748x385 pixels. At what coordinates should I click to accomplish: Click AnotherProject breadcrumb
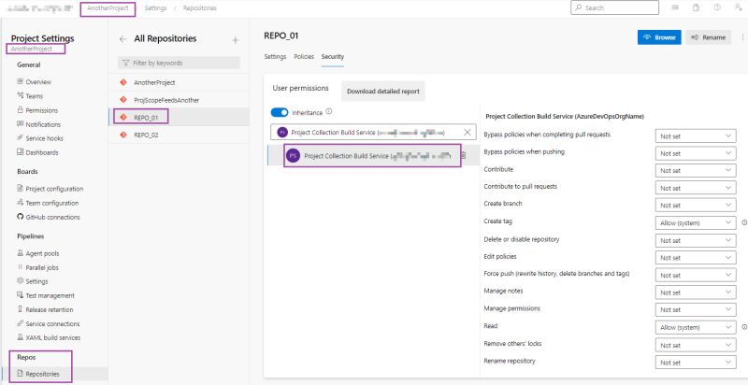click(108, 8)
